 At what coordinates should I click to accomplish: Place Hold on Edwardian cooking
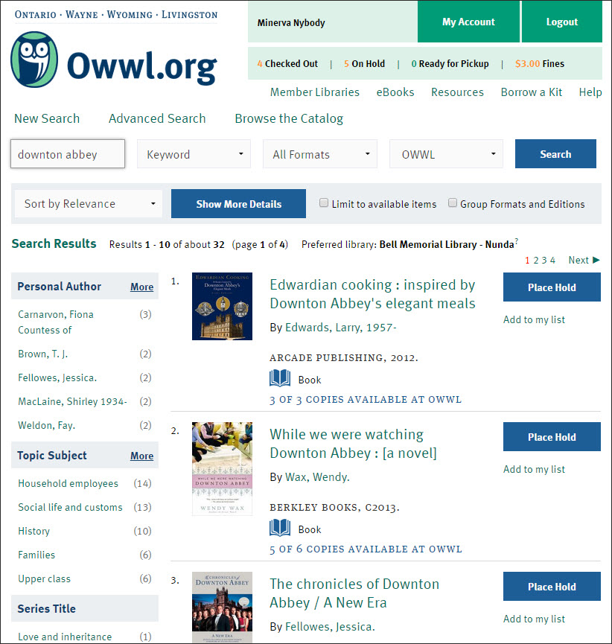[x=552, y=287]
